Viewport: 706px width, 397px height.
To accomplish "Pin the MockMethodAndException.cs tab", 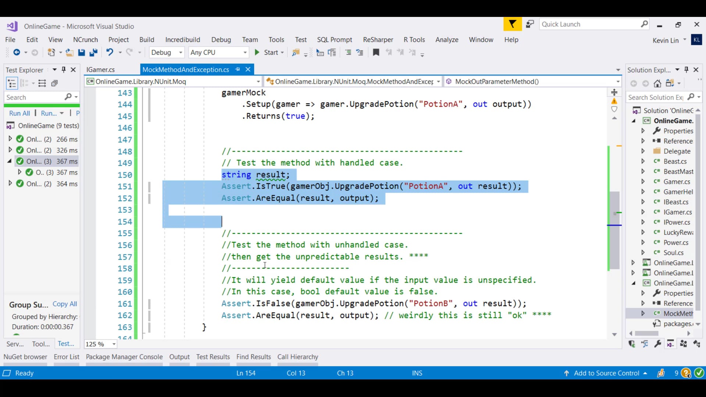I will tap(238, 69).
